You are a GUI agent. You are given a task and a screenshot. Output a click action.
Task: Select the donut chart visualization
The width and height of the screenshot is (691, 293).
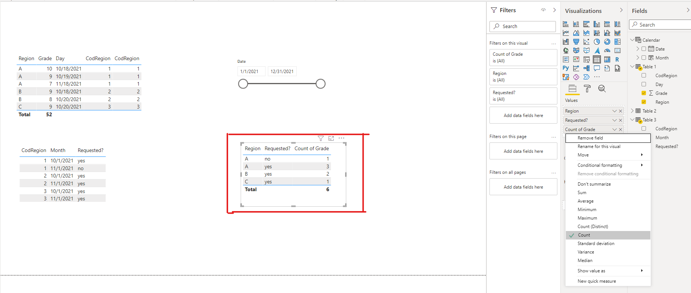607,42
